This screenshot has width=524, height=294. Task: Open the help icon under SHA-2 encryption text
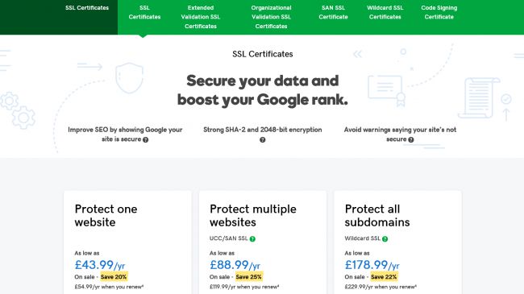(263, 139)
